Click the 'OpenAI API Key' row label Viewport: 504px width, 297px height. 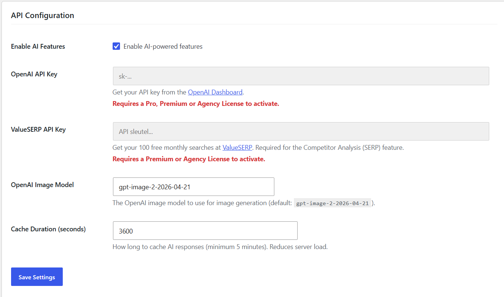coord(34,74)
